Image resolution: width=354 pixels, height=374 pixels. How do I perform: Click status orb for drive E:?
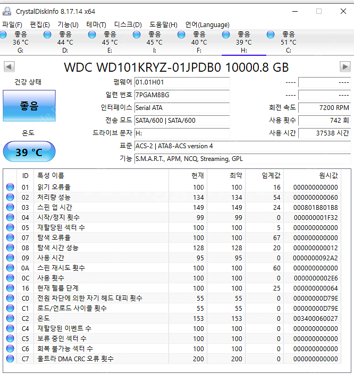coord(92,35)
